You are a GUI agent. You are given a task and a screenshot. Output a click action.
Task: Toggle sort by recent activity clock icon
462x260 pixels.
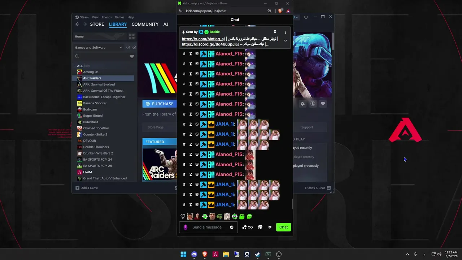[x=128, y=47]
